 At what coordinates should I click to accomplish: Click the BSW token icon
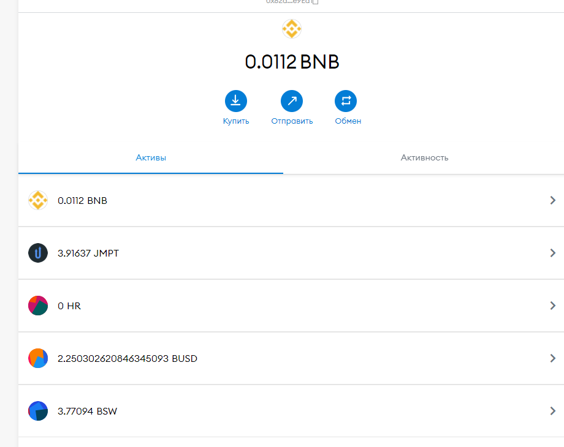pos(38,411)
